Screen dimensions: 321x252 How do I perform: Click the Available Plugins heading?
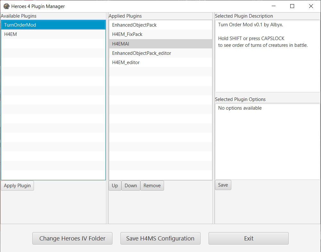coord(19,16)
